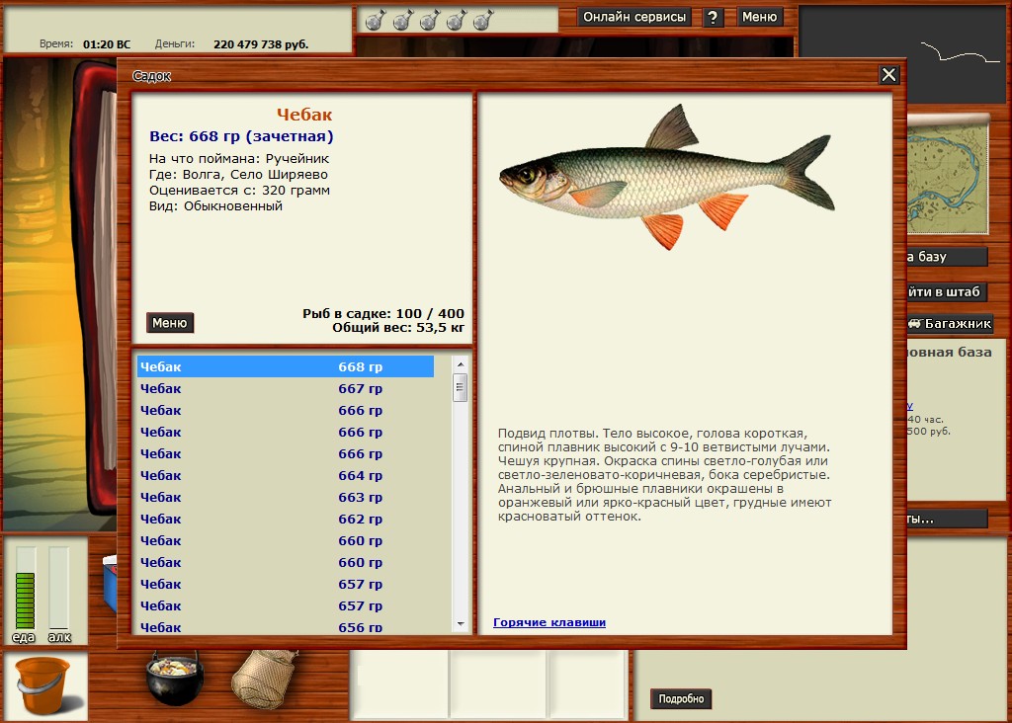Click the Багажник button
Screen dimensions: 1012x723
coord(949,324)
